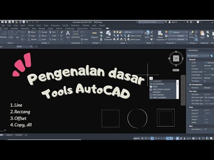Switch to the Layout1 tab
The height and width of the screenshot is (160, 214).
pyautogui.click(x=9, y=135)
